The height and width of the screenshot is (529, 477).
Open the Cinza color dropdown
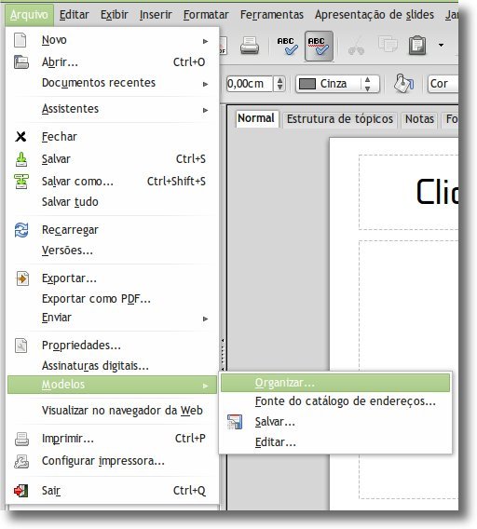pyautogui.click(x=337, y=84)
